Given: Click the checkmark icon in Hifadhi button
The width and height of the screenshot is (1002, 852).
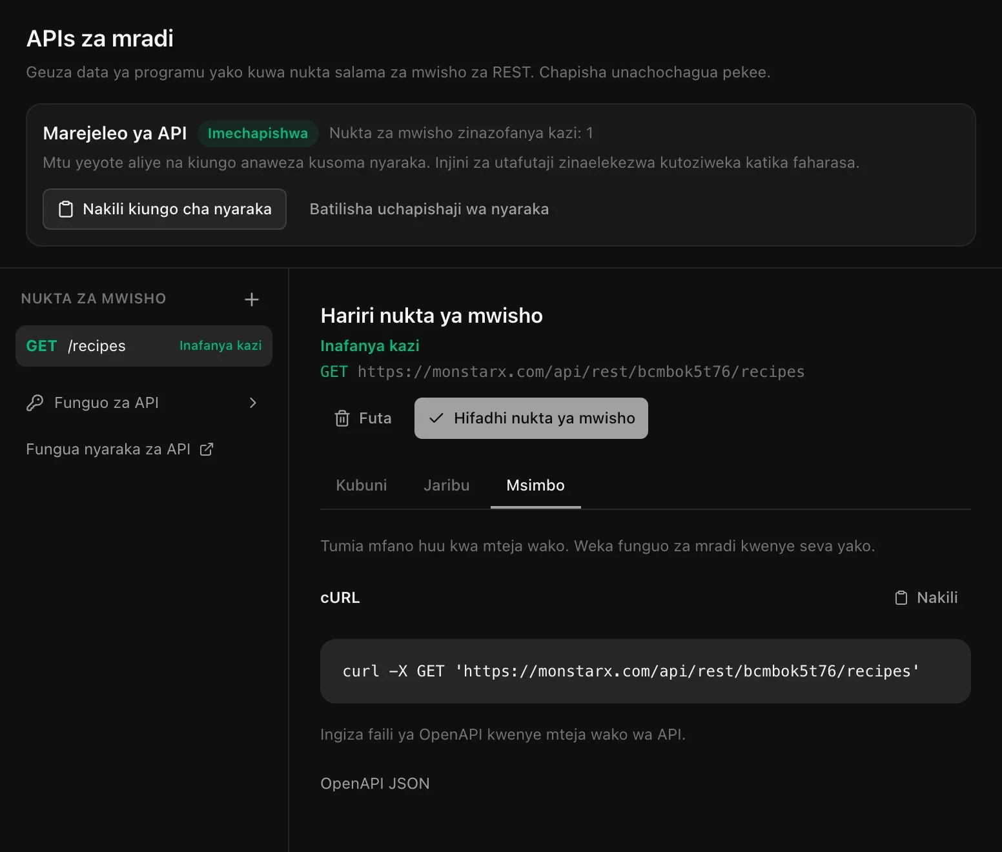Looking at the screenshot, I should pyautogui.click(x=436, y=418).
